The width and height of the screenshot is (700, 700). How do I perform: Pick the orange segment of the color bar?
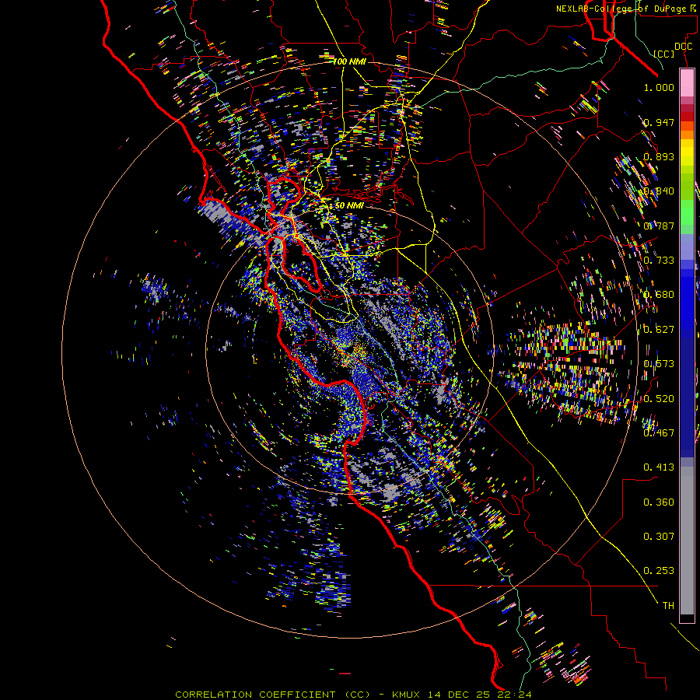point(687,130)
